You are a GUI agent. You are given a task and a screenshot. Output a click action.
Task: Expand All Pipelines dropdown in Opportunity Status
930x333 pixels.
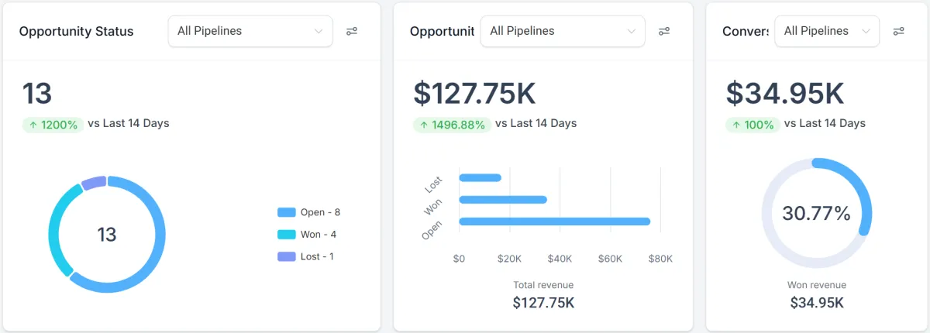tap(250, 31)
